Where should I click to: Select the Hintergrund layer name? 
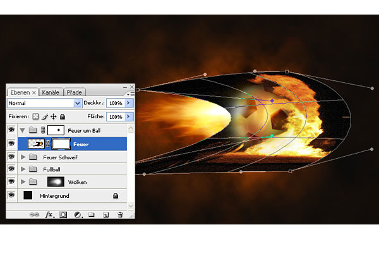click(54, 196)
